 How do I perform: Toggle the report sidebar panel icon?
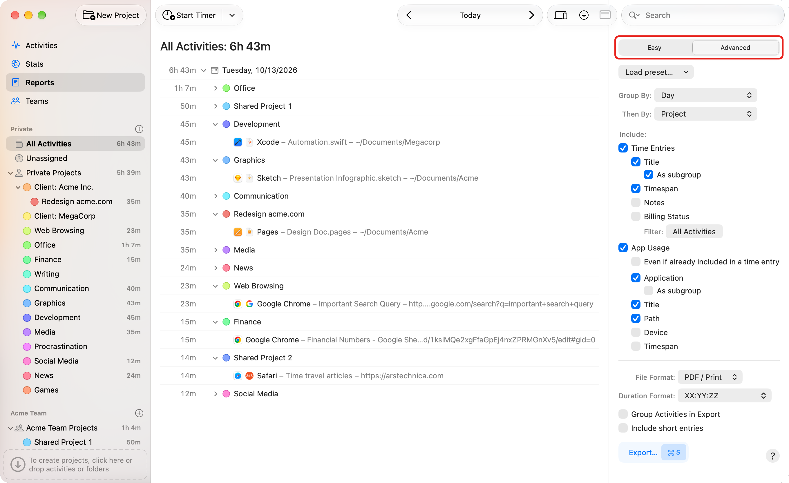(x=605, y=15)
